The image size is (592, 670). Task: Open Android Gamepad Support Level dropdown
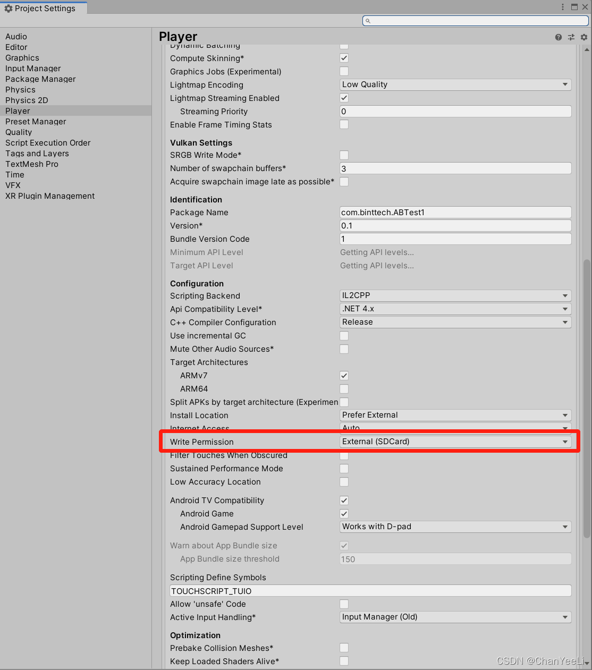click(x=455, y=527)
